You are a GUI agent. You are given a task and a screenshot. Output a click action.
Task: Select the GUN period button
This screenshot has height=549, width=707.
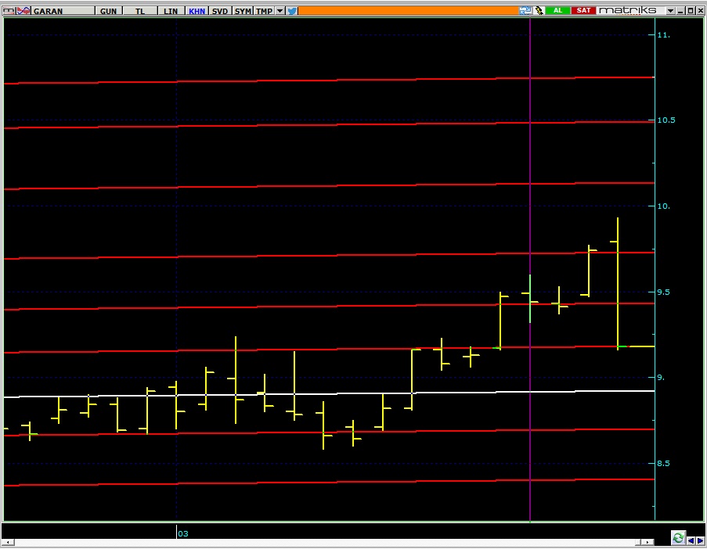click(x=108, y=11)
